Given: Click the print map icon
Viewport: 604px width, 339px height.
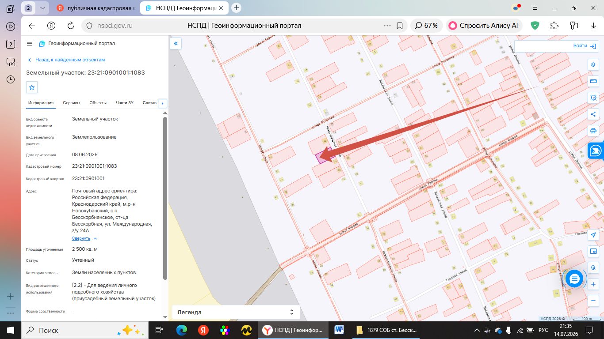Looking at the screenshot, I should pos(593,131).
